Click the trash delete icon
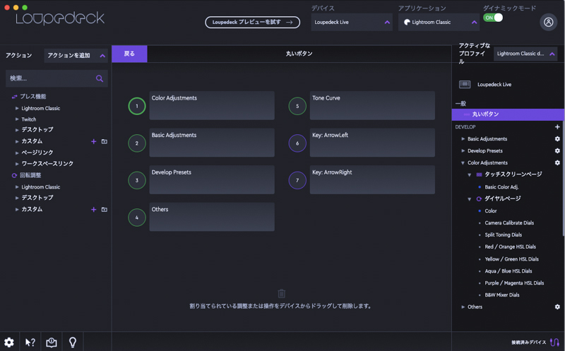The image size is (565, 351). [x=281, y=294]
